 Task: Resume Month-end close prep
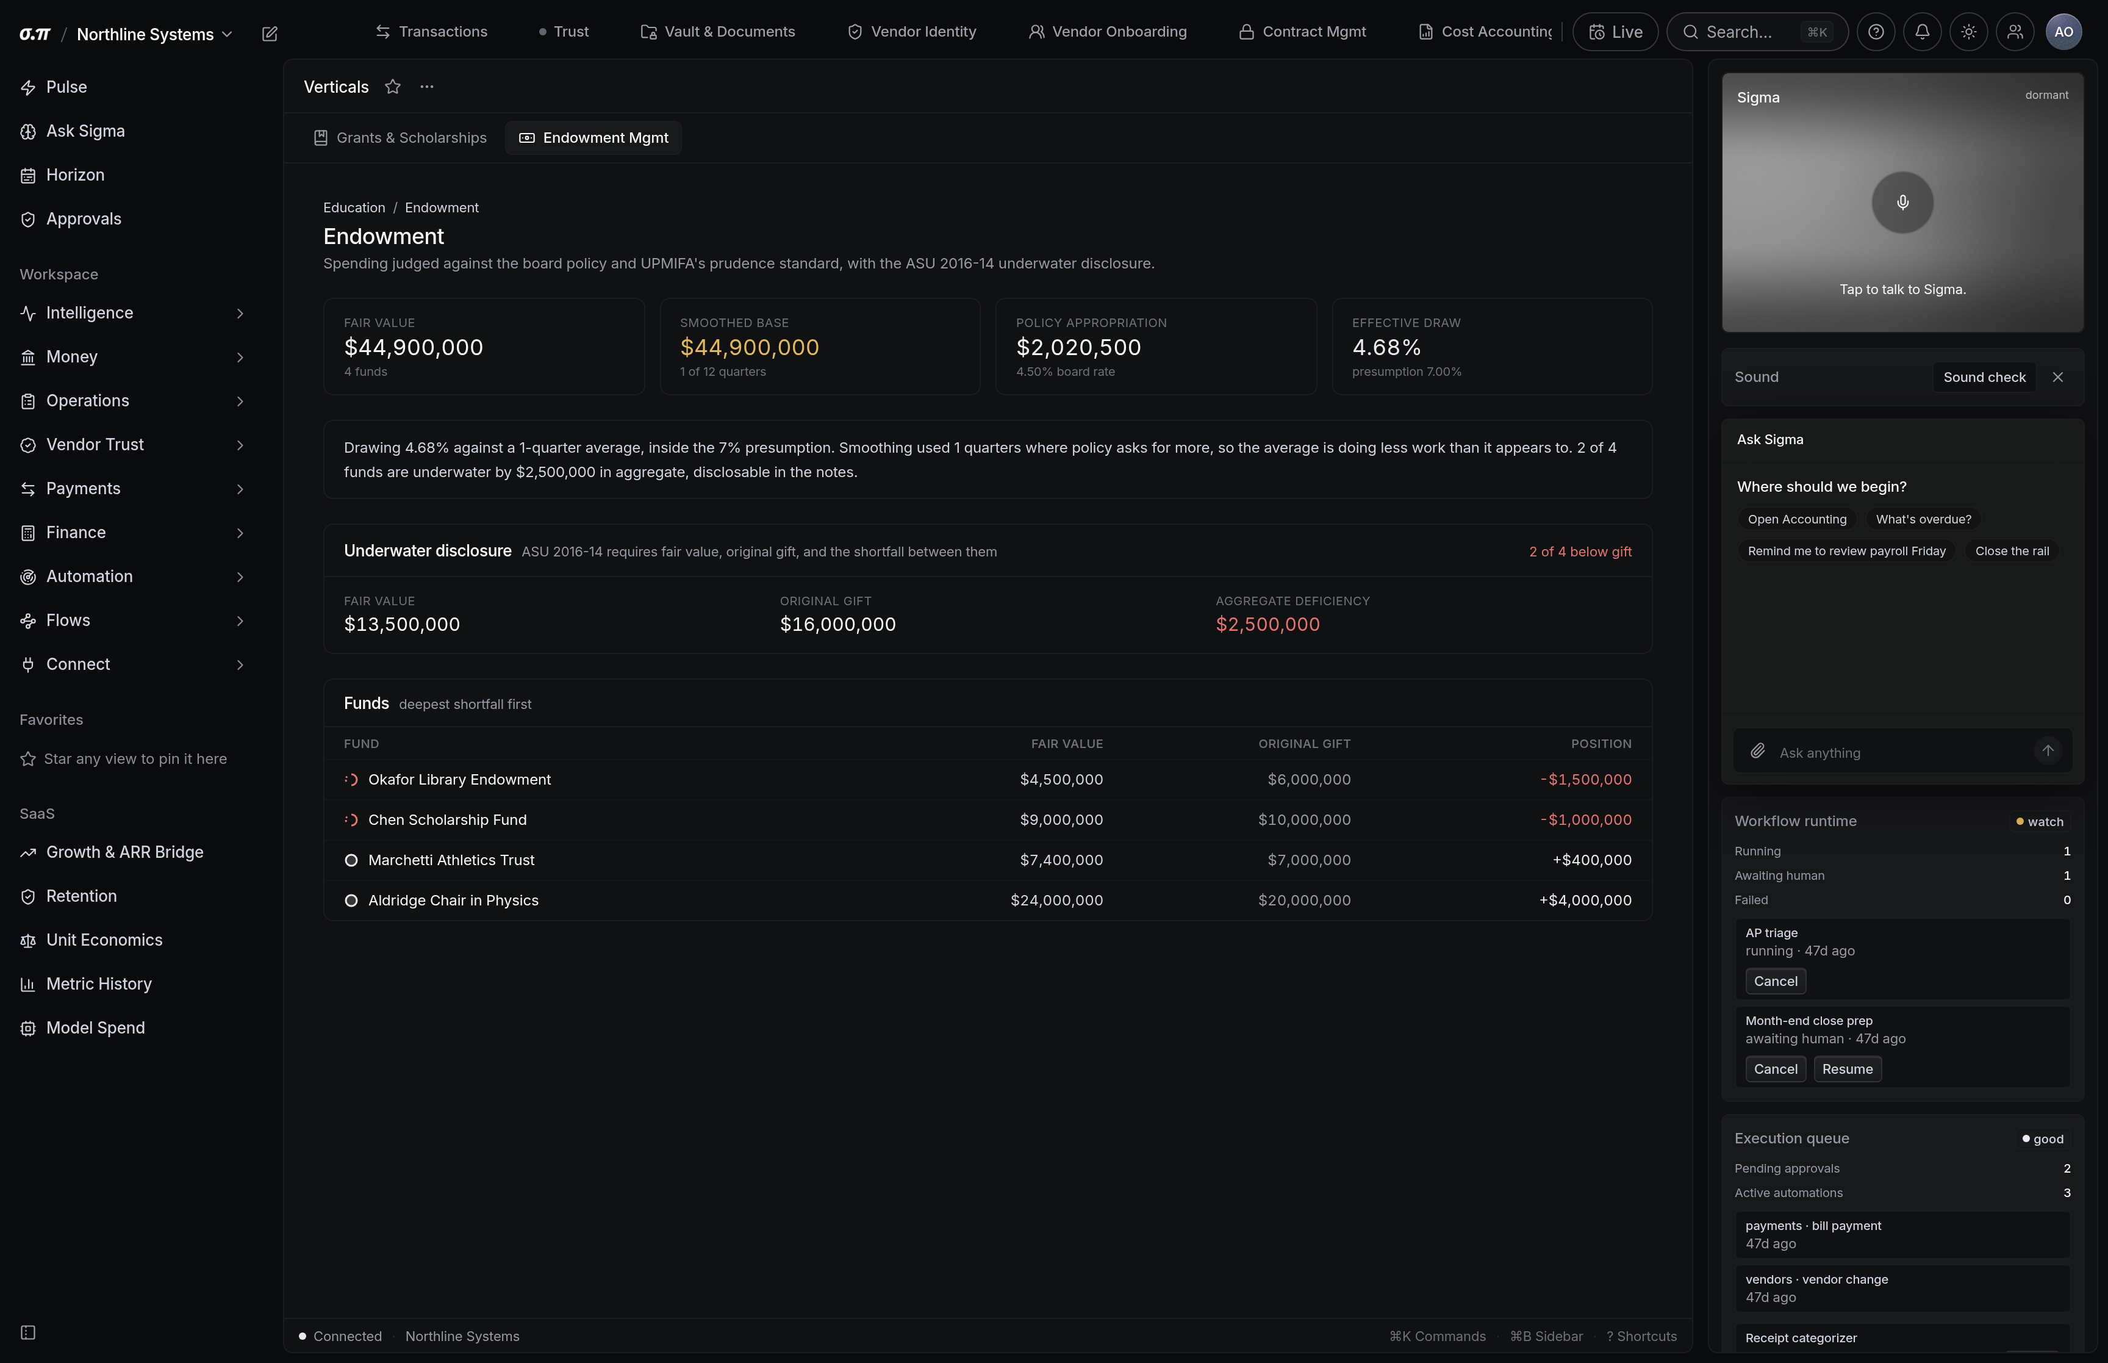[x=1847, y=1069]
